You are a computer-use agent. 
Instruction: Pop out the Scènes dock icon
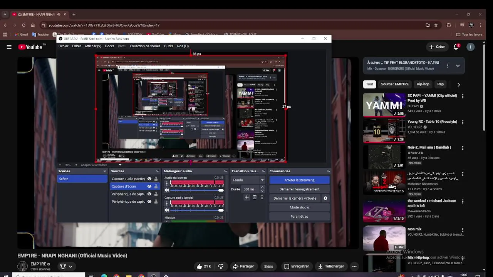tap(105, 171)
